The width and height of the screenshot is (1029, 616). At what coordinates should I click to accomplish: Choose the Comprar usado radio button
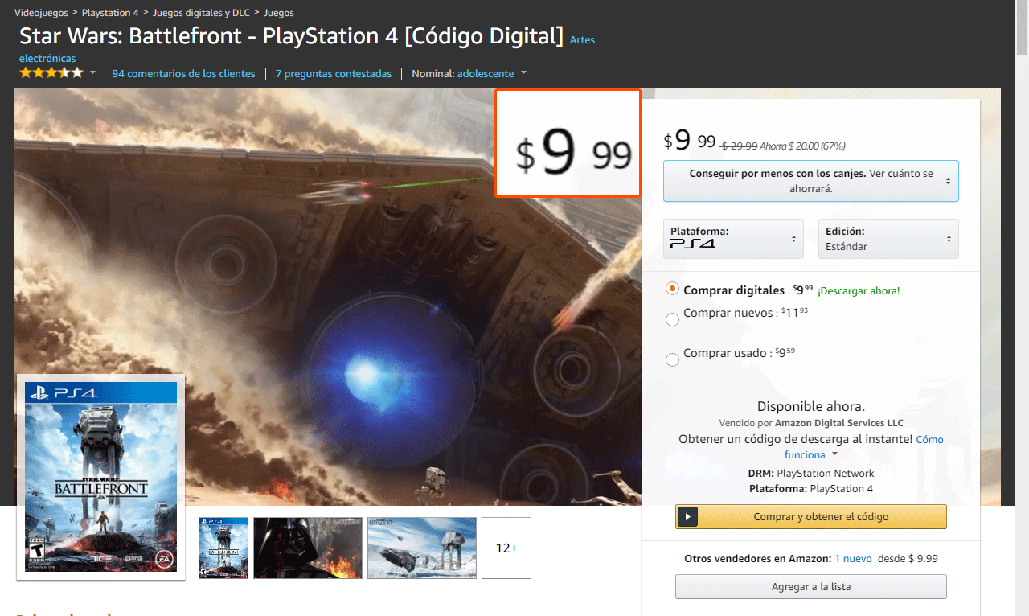[x=673, y=359]
